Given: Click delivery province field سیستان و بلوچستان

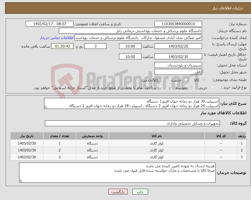Looking at the screenshot, I should tap(178, 65).
